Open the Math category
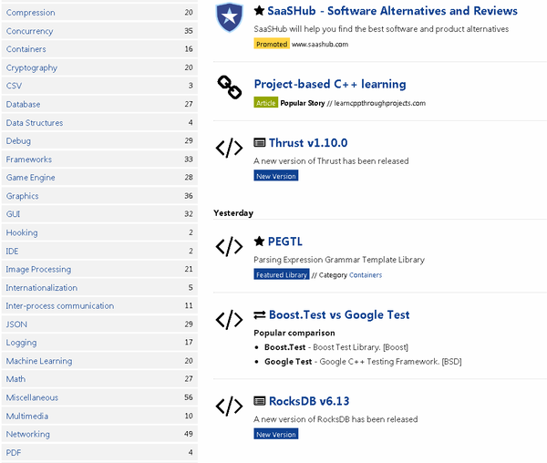 coord(99,379)
